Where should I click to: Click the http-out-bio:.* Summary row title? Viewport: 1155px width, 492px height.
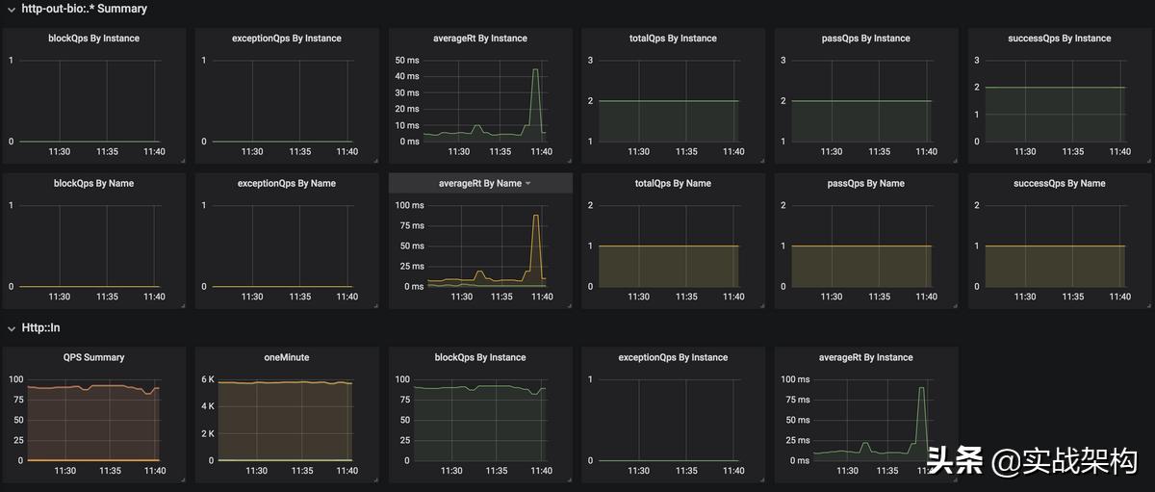pos(84,10)
